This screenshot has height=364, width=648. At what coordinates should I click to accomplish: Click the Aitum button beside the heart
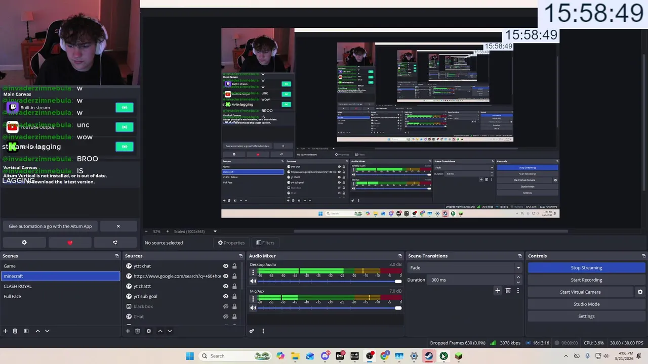coord(115,243)
